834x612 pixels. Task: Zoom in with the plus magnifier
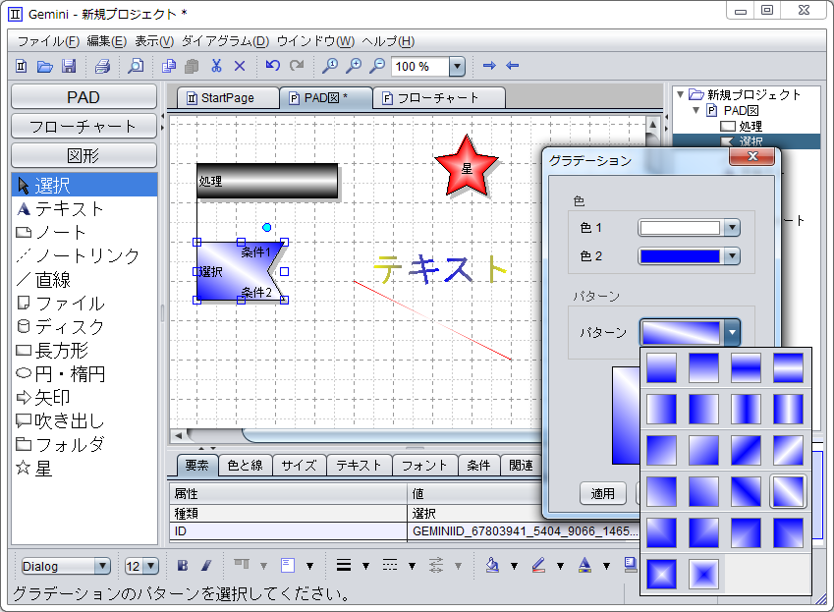pos(354,66)
